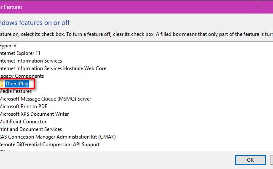This screenshot has height=169, width=273.
Task: Minimize the Windows Features dialog
Action: click(x=257, y=7)
